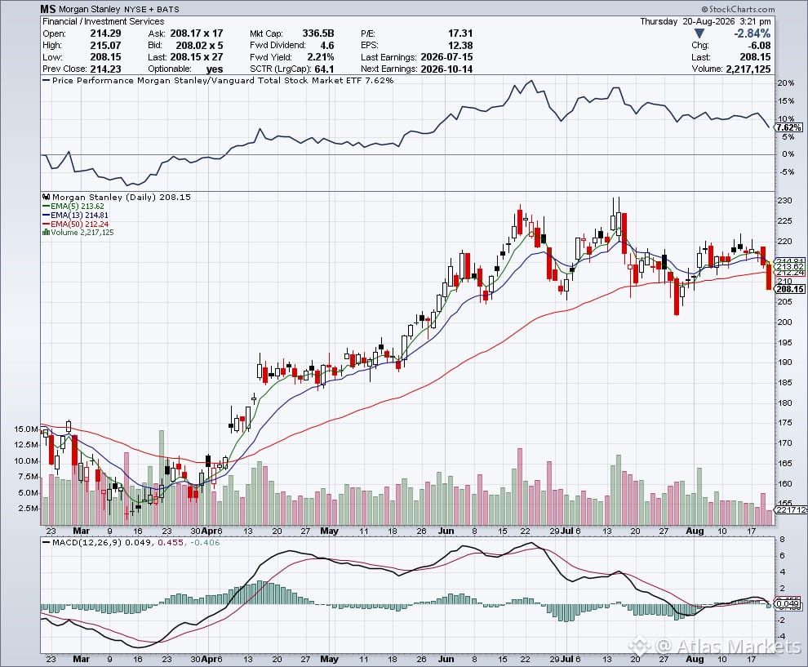Click the Morgan Stanley (Daily) legend title
This screenshot has height=667, width=808.
tap(121, 197)
